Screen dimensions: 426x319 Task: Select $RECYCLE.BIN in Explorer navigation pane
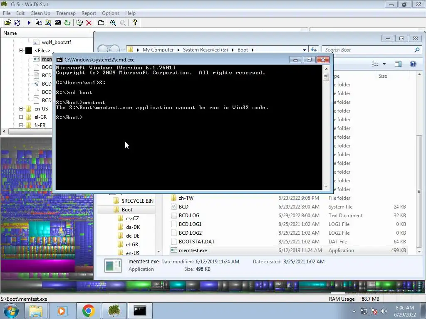click(x=137, y=201)
